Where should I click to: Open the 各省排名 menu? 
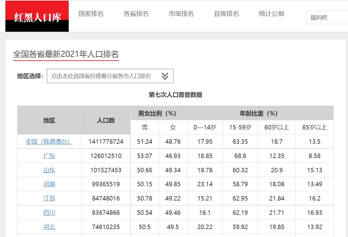[x=136, y=14]
